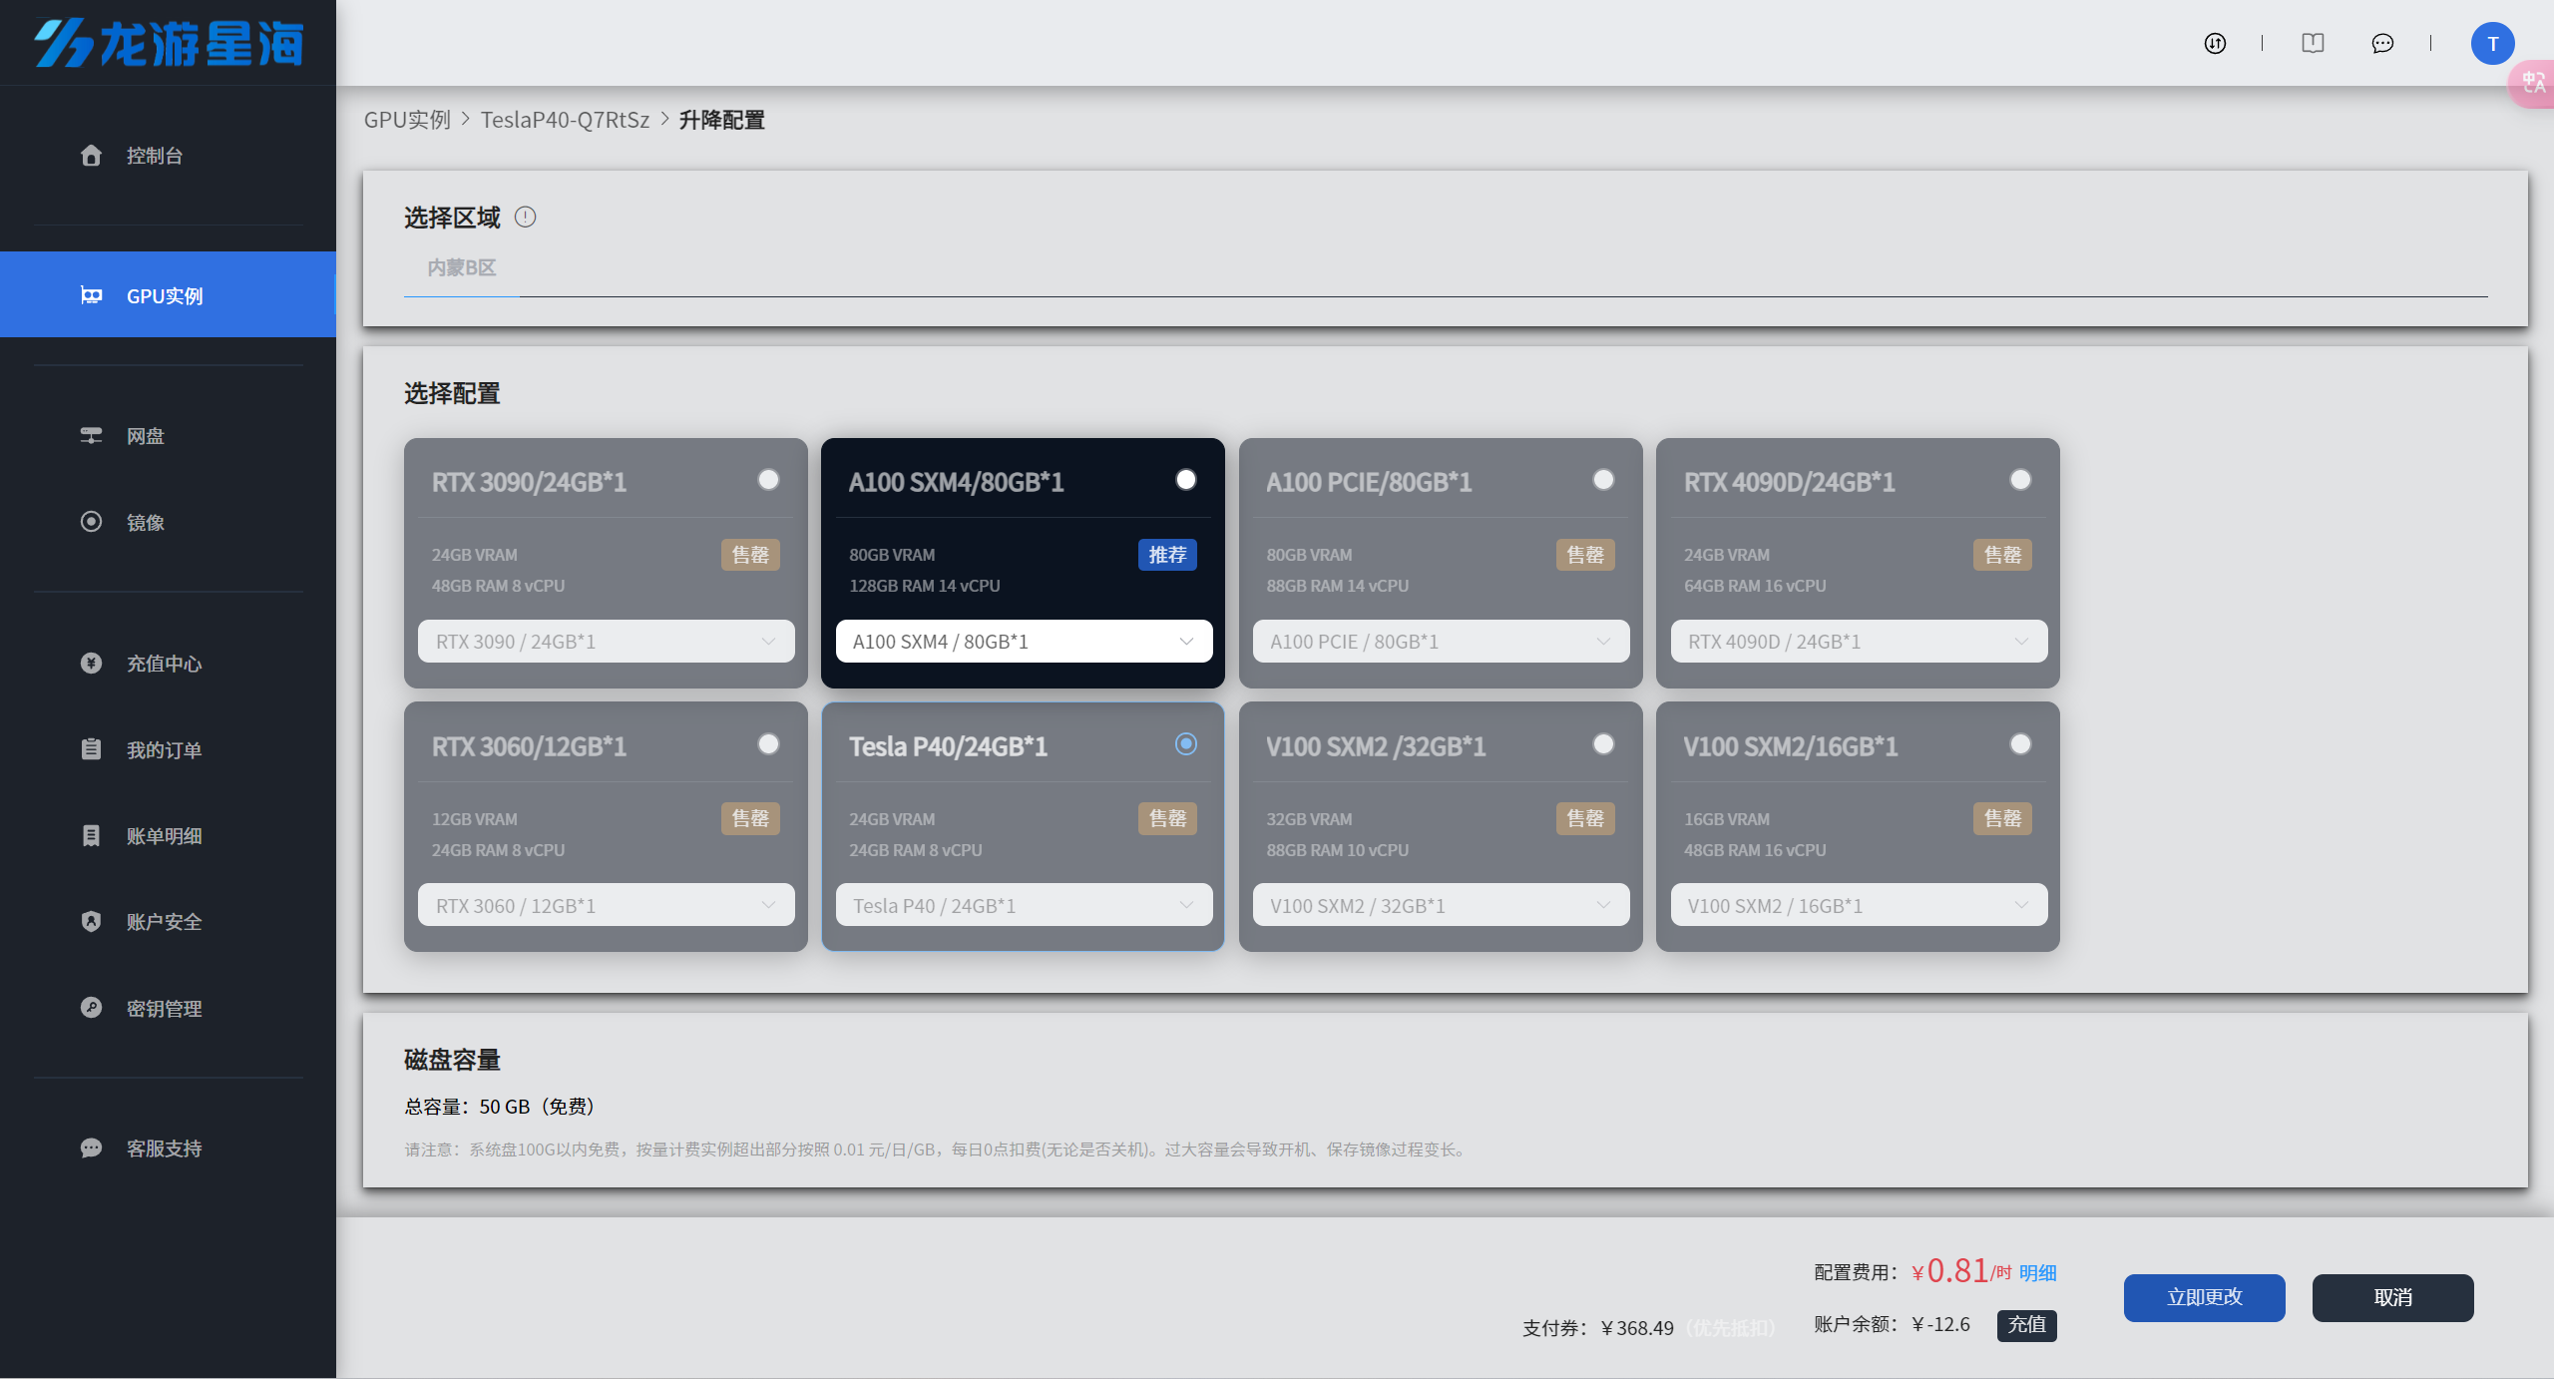Expand the RTX 4090D / 24GB*1 dropdown
The width and height of the screenshot is (2554, 1379).
click(1858, 642)
